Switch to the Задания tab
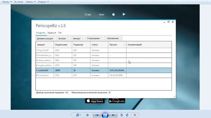This screenshot has width=211, height=118. 52,33
